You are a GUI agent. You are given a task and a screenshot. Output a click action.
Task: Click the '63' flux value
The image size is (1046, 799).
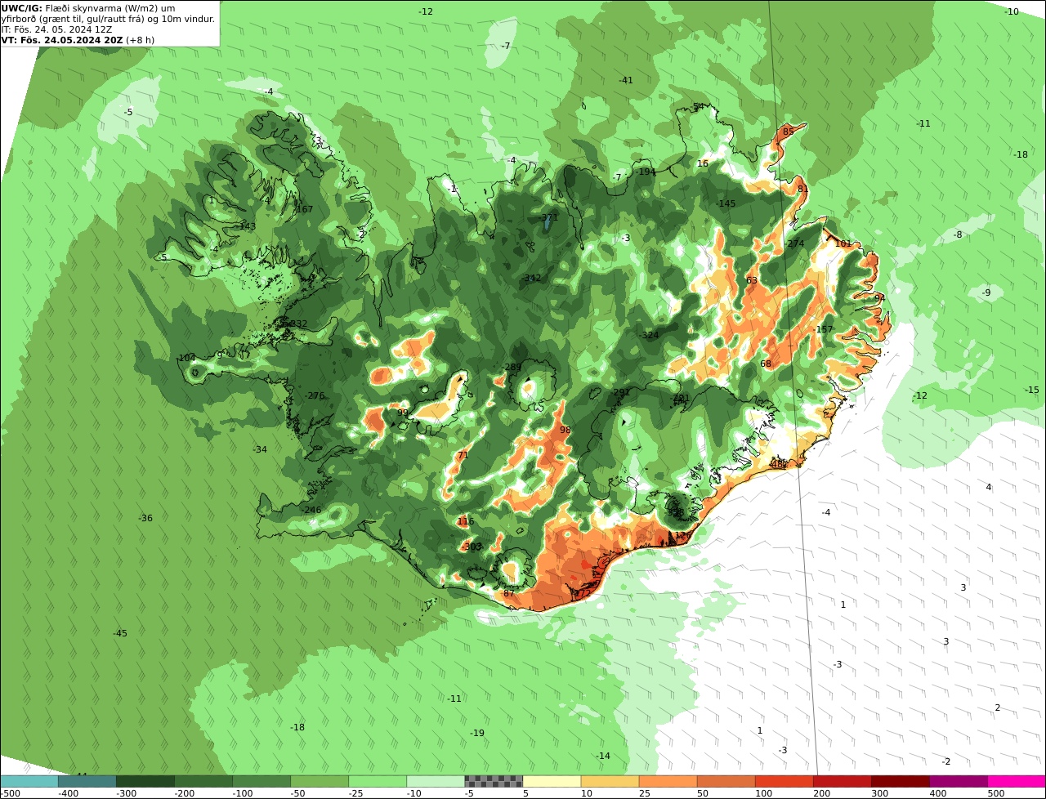tap(752, 280)
